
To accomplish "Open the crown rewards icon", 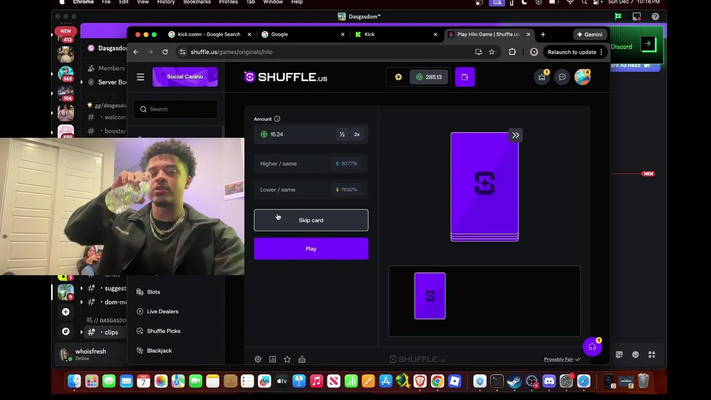I will (542, 77).
